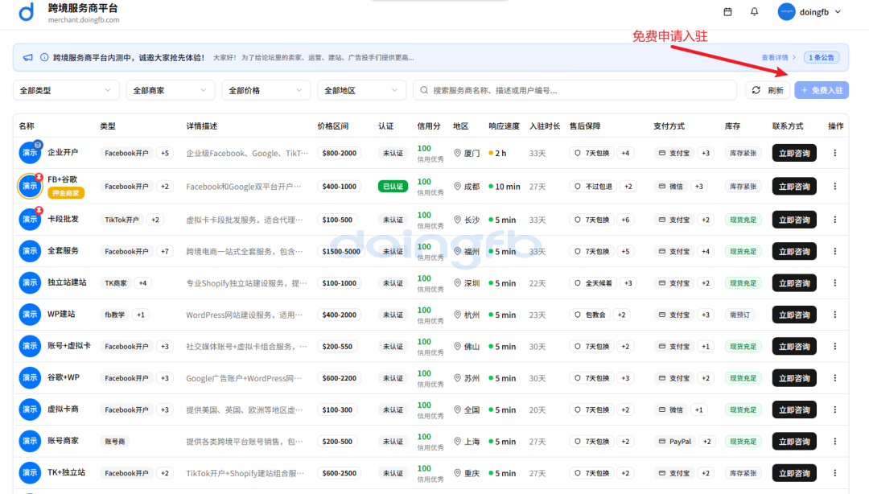Screen dimensions: 869x494
Task: Click three-dot menu in 卡段批发 row
Action: click(834, 220)
